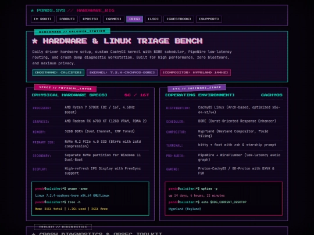
Task: Click the DISPLAY: row label
Action: coord(40,169)
